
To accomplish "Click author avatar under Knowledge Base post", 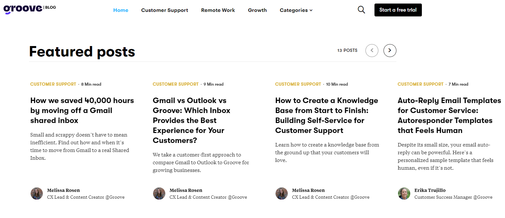I will click(x=282, y=194).
